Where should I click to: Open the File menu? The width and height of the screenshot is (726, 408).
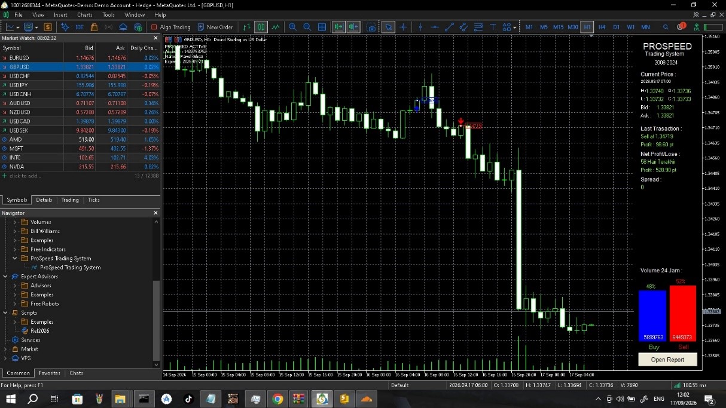coord(19,14)
